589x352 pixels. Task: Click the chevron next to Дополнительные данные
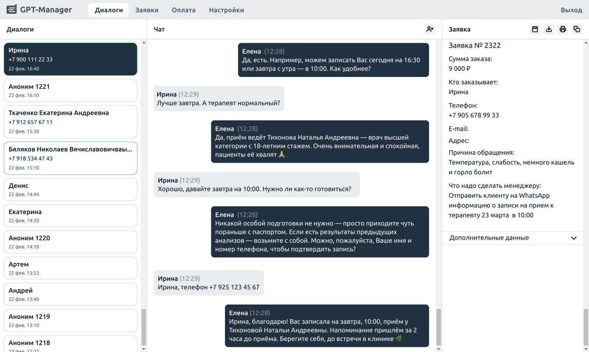coord(574,238)
